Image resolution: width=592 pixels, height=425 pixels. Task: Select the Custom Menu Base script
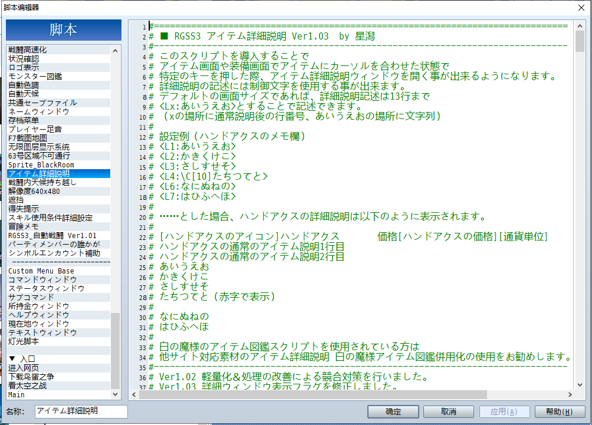[x=59, y=271]
